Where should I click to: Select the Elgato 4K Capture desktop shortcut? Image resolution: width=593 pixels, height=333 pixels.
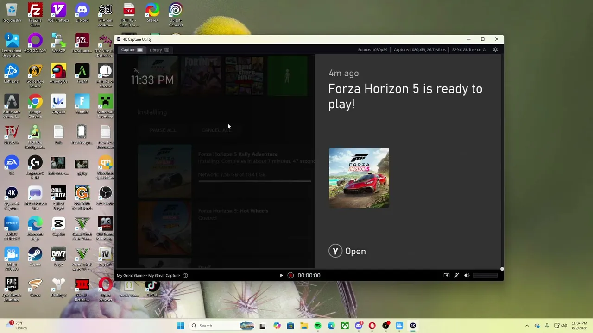[x=12, y=198]
